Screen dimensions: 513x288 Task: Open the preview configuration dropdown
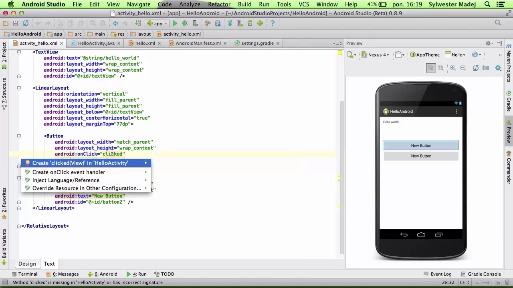(351, 55)
